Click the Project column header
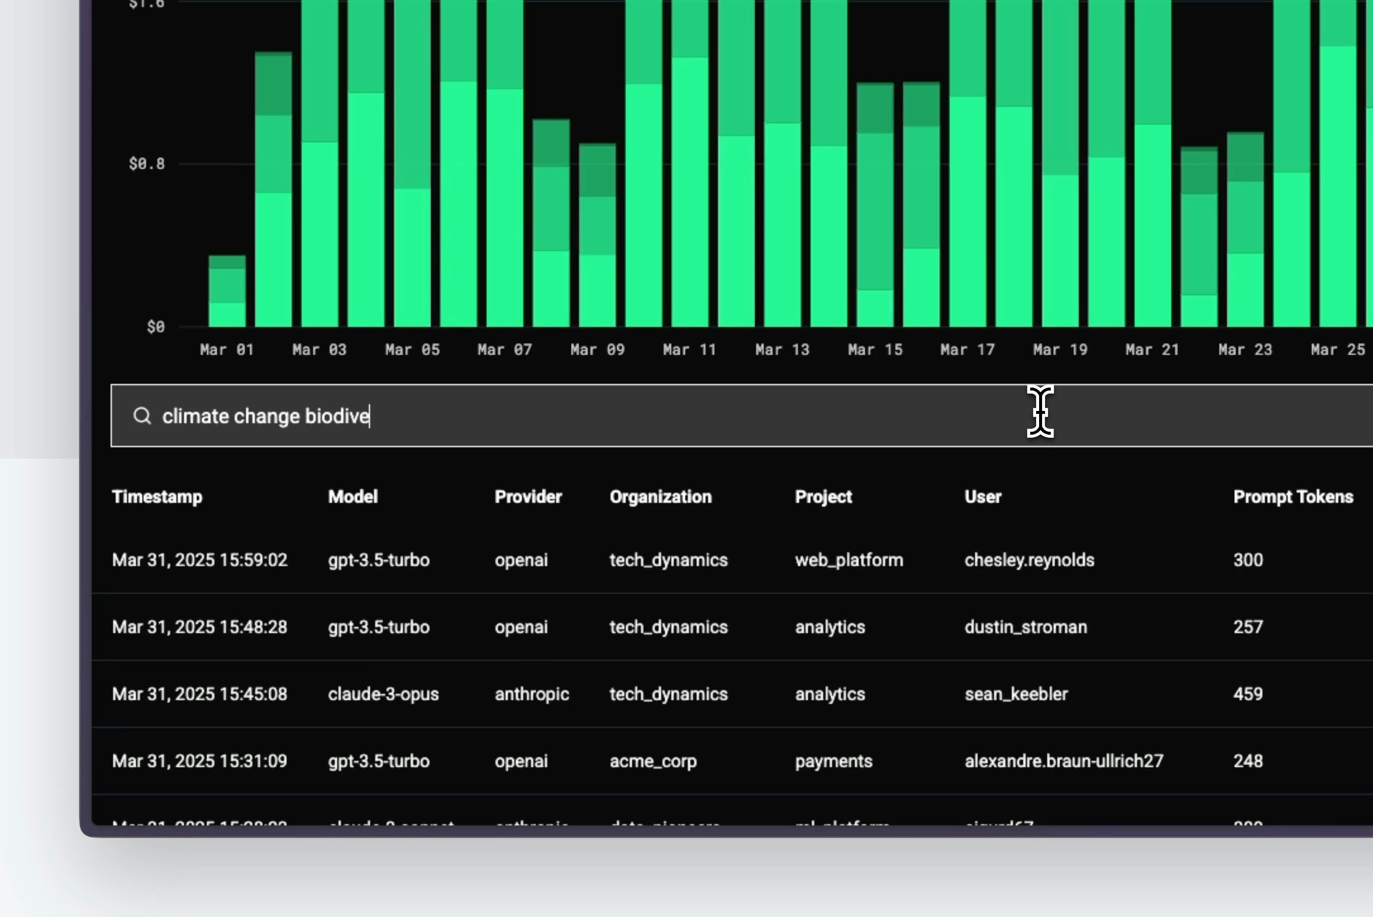This screenshot has height=917, width=1373. pos(823,497)
